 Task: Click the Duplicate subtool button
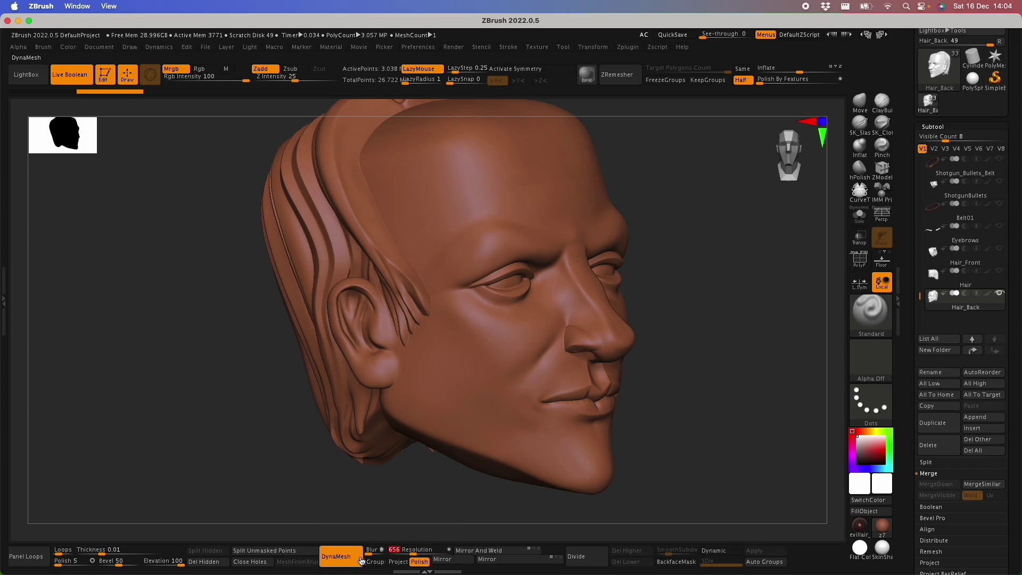[x=938, y=423]
